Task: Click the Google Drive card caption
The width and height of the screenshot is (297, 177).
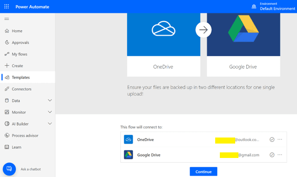Action: (x=243, y=67)
